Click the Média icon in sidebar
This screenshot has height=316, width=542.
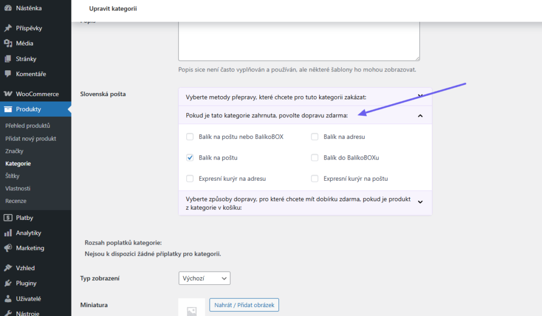point(8,43)
